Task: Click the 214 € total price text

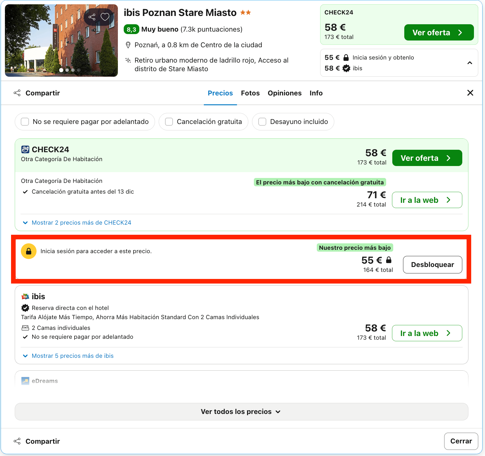Action: (371, 205)
